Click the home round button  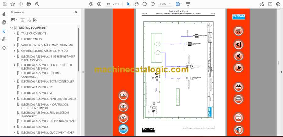pyautogui.click(x=238, y=117)
